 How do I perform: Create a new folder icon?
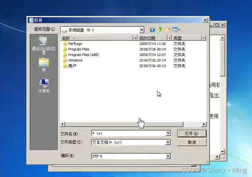tap(168, 29)
